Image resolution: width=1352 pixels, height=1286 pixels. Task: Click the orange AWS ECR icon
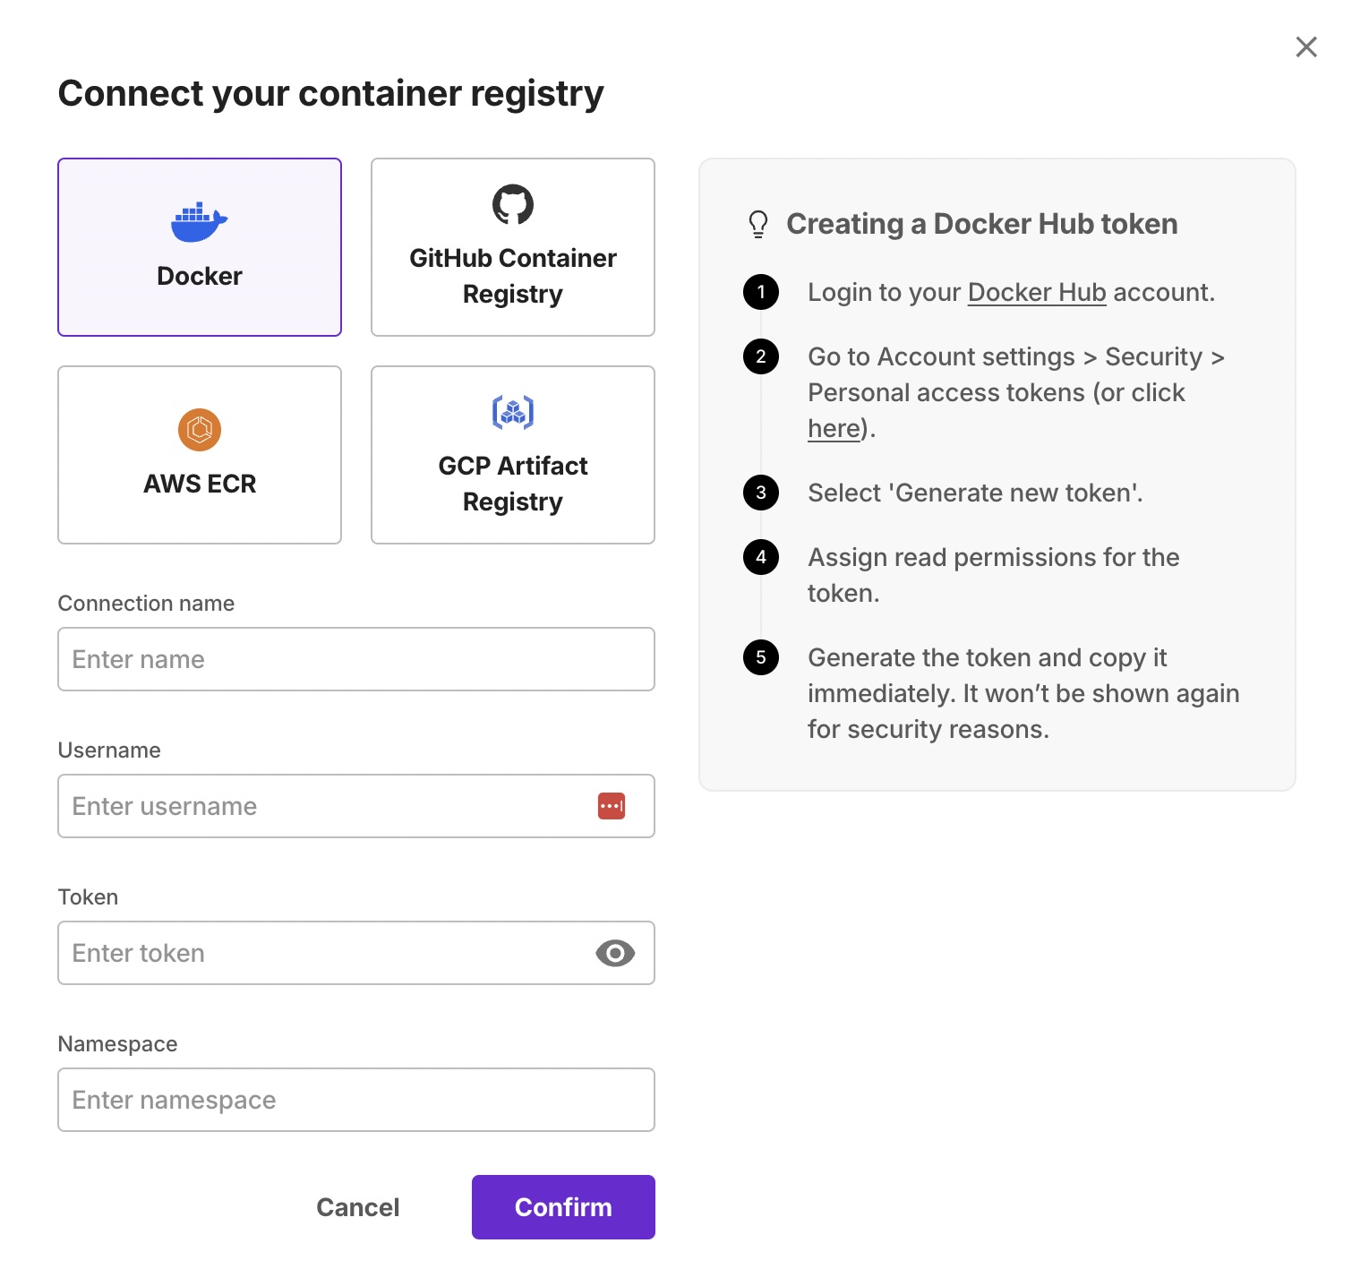point(200,430)
